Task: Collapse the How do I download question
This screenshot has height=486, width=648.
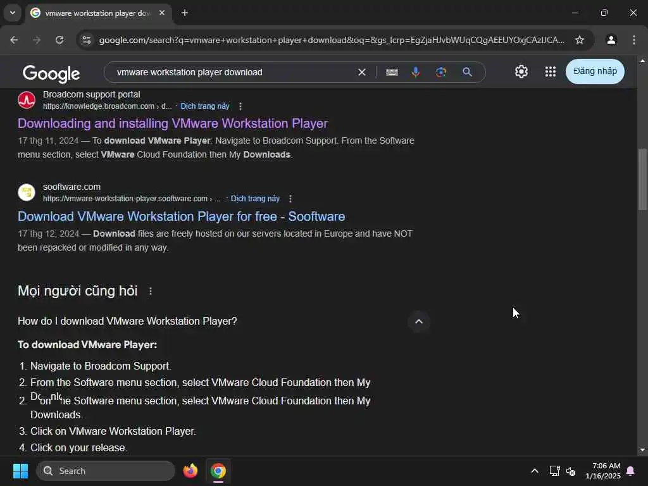Action: click(419, 321)
